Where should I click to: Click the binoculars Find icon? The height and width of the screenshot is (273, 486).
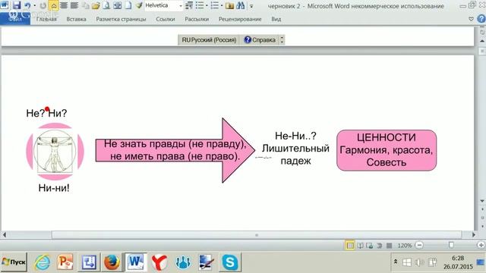240,5
